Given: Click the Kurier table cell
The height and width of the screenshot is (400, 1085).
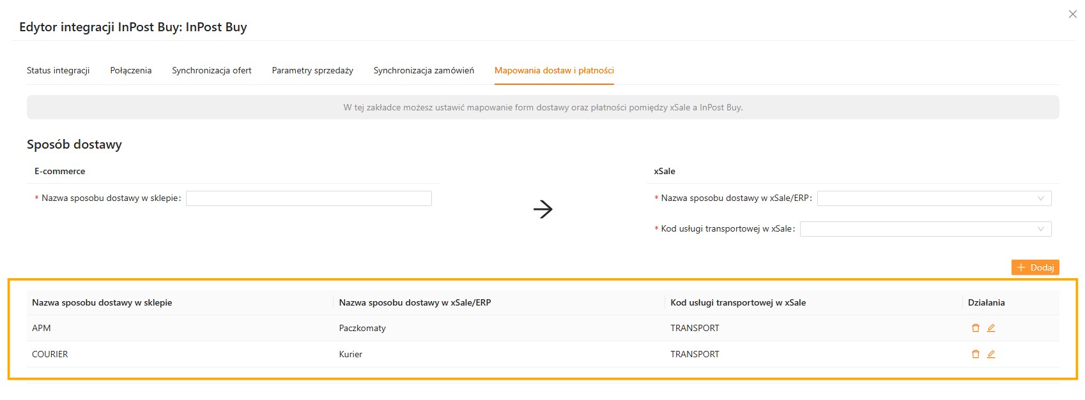Looking at the screenshot, I should point(351,354).
